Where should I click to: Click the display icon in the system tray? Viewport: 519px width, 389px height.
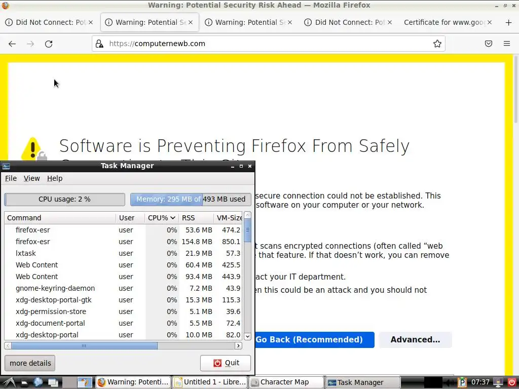[x=498, y=382]
